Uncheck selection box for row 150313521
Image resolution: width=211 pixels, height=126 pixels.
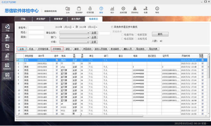tap(57, 63)
